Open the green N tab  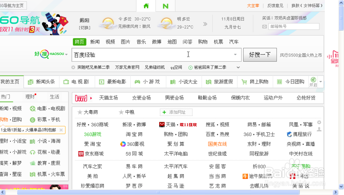166,6
